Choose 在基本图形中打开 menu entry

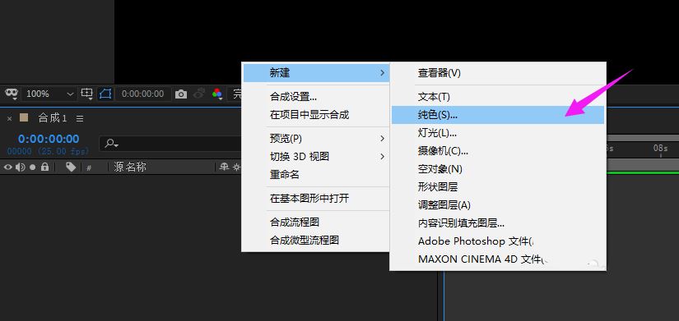click(316, 199)
